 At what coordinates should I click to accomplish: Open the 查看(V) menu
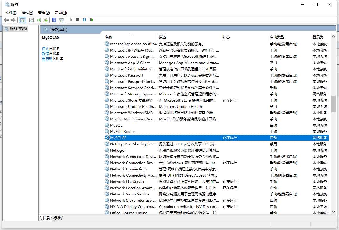[x=44, y=13]
